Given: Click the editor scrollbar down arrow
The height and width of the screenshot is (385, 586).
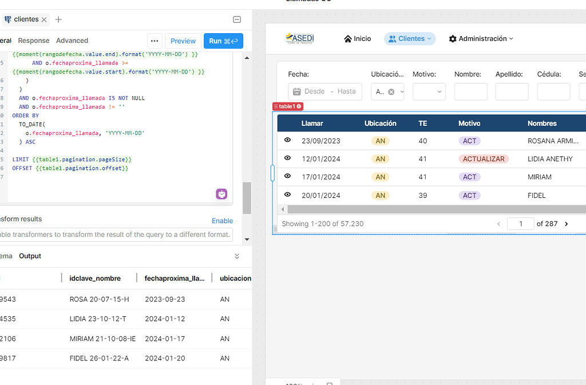Looking at the screenshot, I should click(247, 239).
